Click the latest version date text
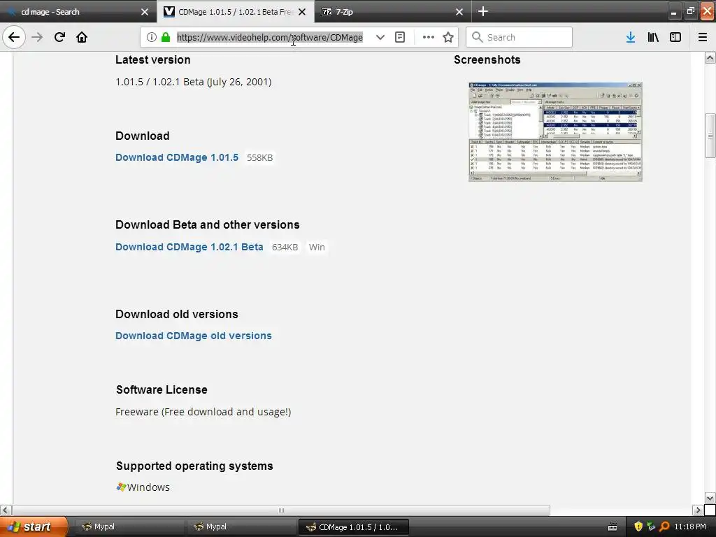 pos(193,82)
